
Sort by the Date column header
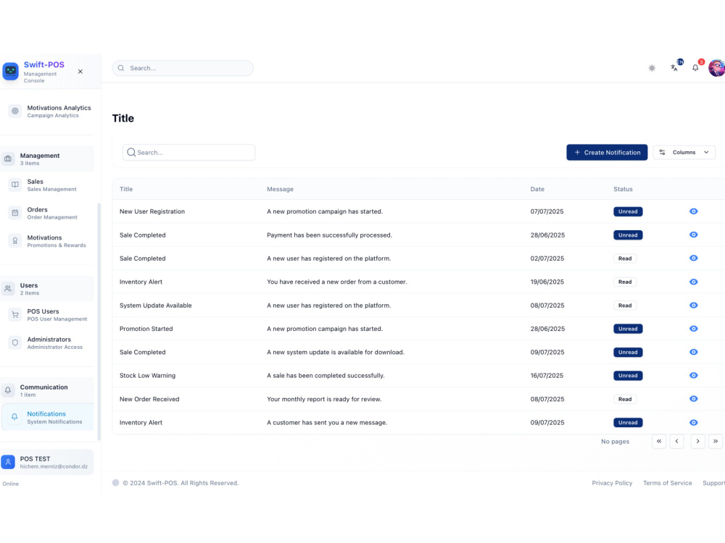[537, 189]
